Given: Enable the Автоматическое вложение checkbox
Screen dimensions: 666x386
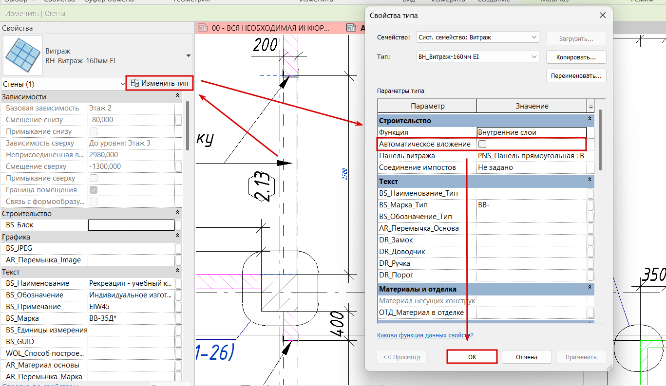Looking at the screenshot, I should click(x=482, y=144).
